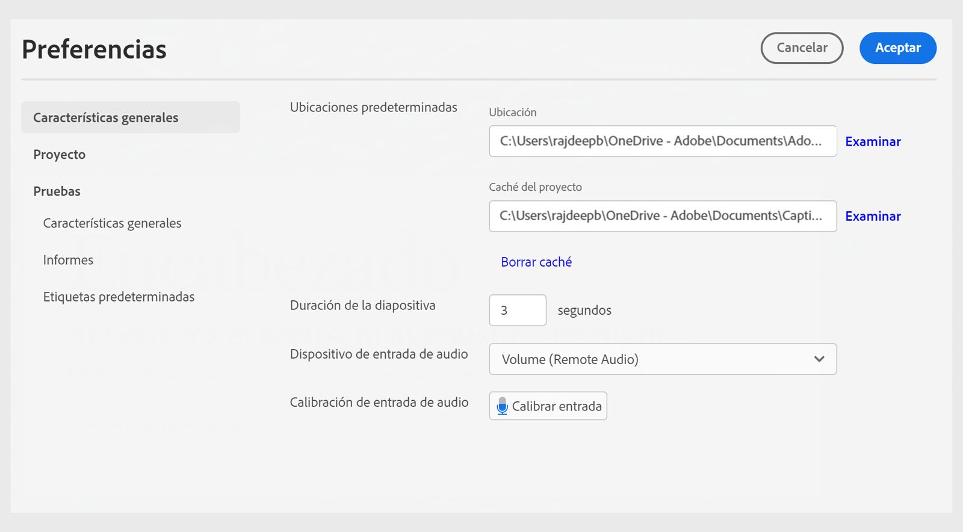Expand the audio input device dropdown chevron
This screenshot has width=963, height=532.
click(x=819, y=359)
